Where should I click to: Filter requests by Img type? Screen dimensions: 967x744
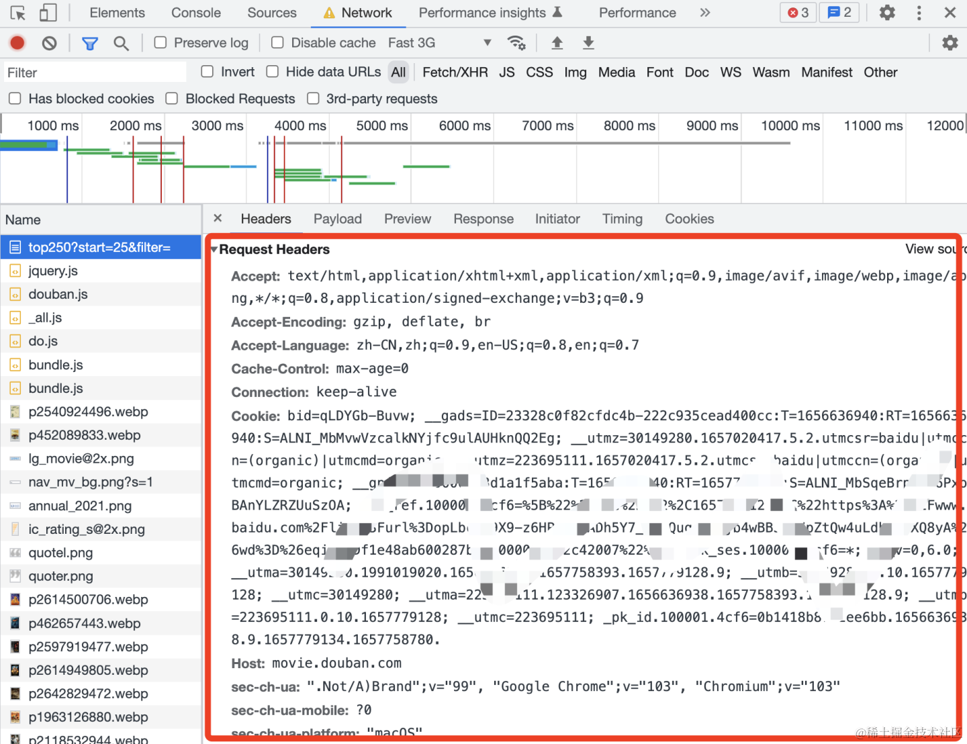click(x=575, y=72)
